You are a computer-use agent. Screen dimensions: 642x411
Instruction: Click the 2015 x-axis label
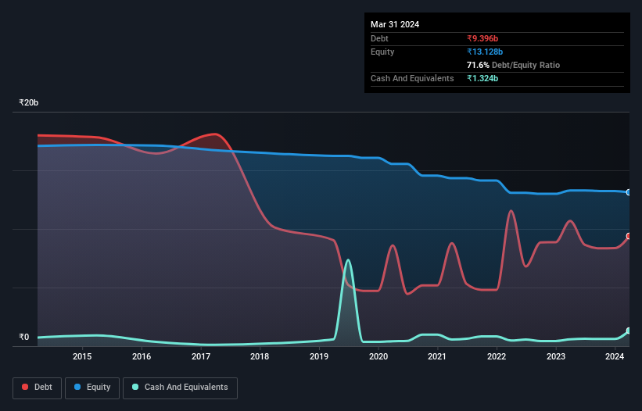point(82,356)
